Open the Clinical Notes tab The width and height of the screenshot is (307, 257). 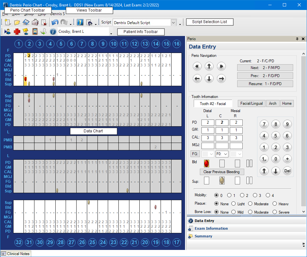(x=15, y=254)
